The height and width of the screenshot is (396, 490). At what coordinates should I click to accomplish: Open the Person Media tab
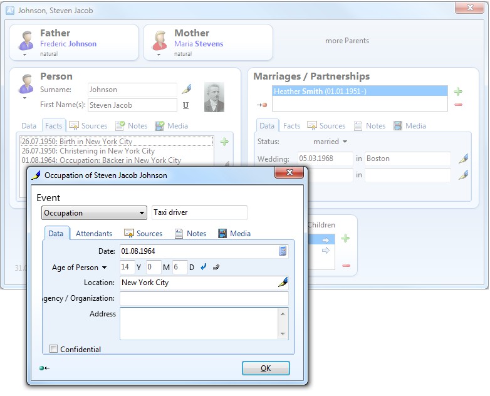[172, 126]
